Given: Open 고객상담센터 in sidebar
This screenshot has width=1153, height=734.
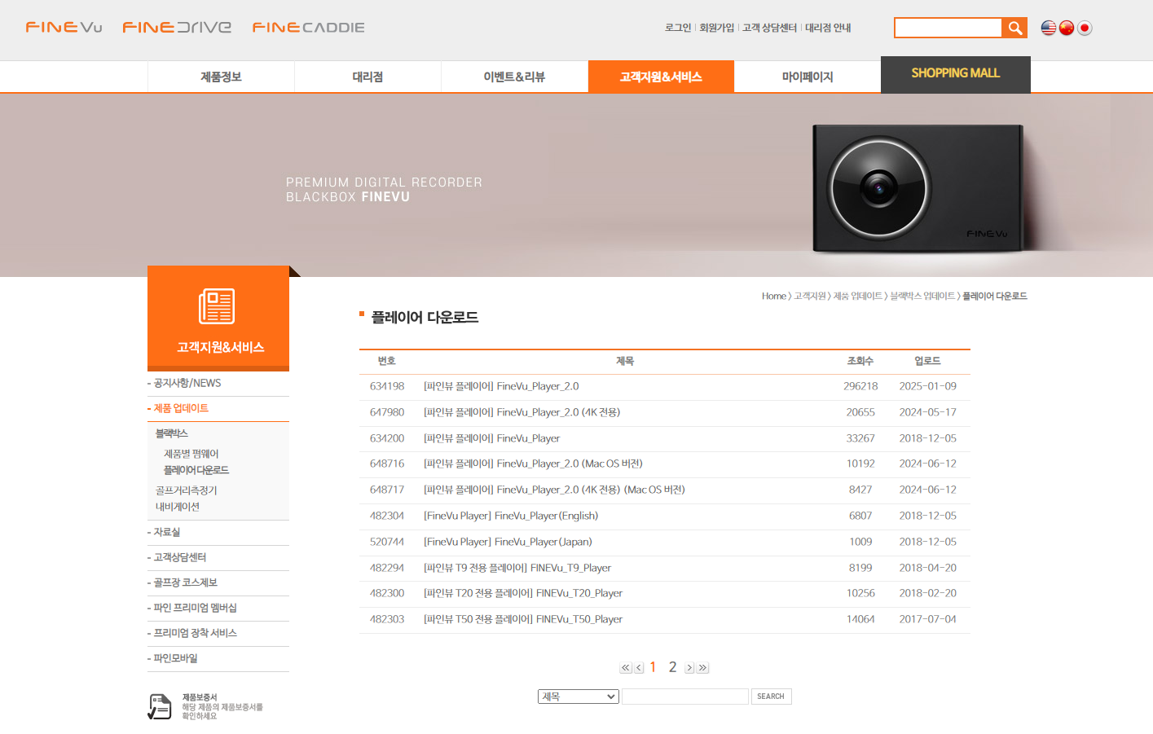Looking at the screenshot, I should (x=180, y=557).
